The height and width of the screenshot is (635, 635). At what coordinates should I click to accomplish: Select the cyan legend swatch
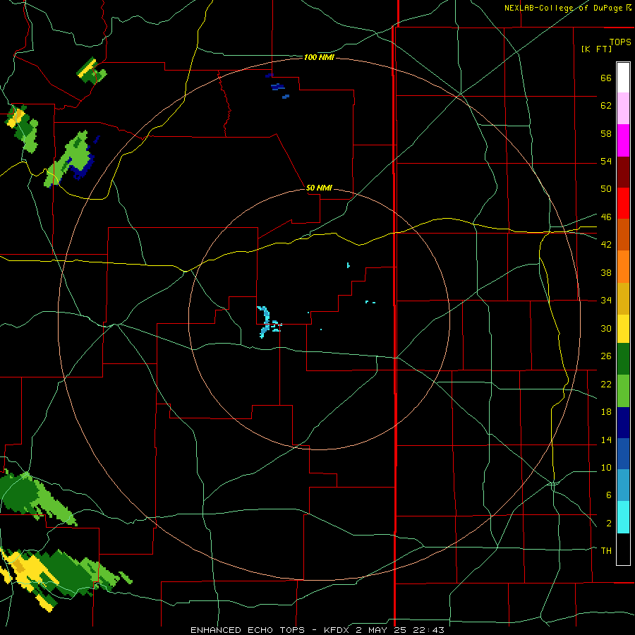pyautogui.click(x=623, y=517)
